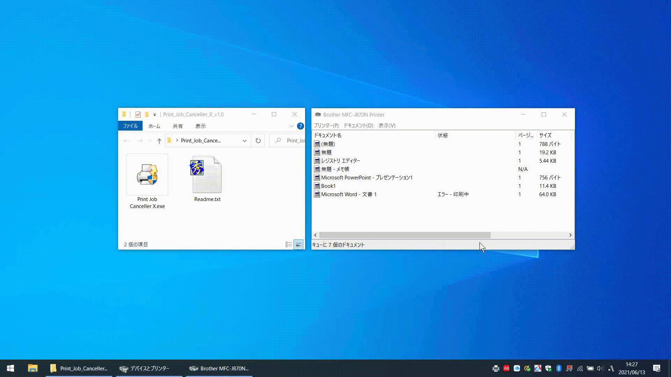Screen dimensions: 671x377
Task: Click the printer tray icon in system tray
Action: 496,368
